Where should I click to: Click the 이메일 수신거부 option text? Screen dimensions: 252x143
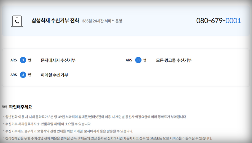[54, 75]
